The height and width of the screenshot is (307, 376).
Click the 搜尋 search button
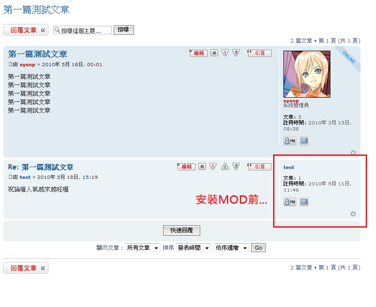coord(124,30)
